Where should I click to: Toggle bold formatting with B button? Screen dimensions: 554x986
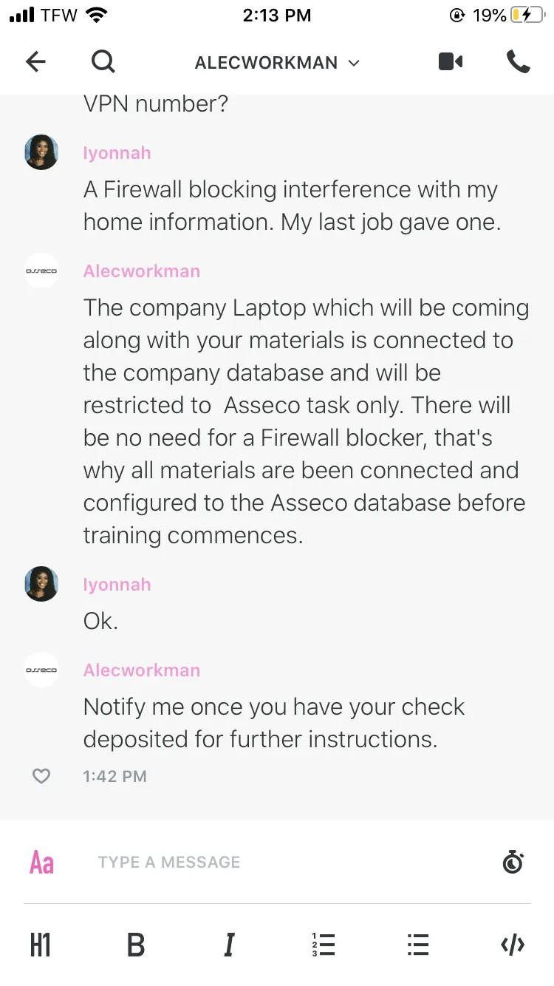[136, 945]
